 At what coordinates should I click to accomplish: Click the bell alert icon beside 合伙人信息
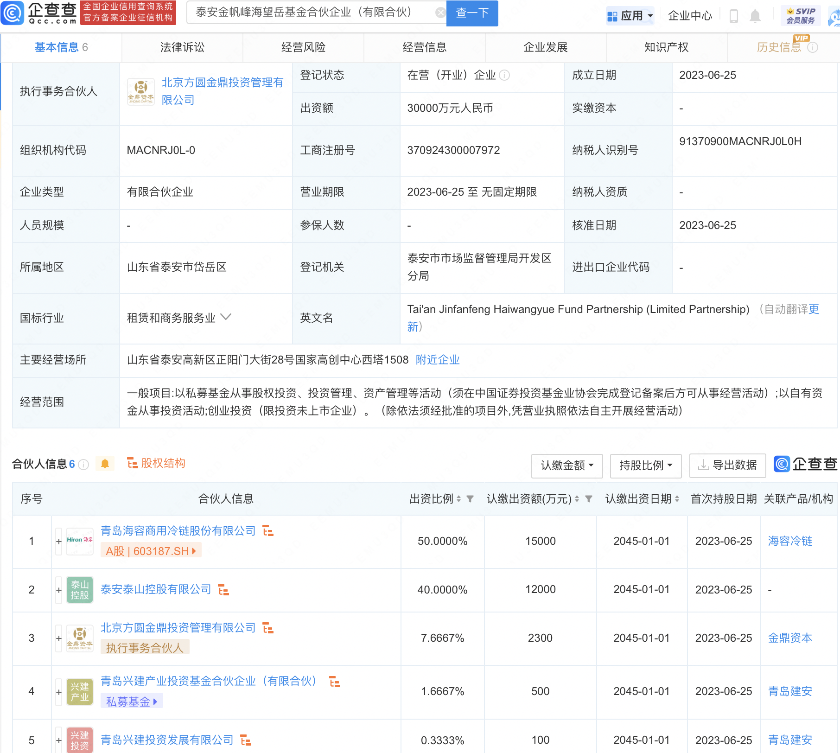point(105,464)
